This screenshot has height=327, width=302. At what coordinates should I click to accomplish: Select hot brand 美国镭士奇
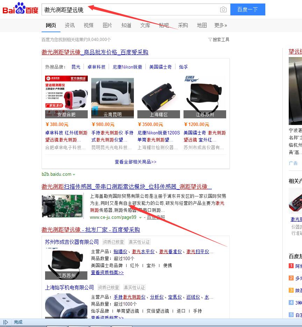click(x=160, y=67)
